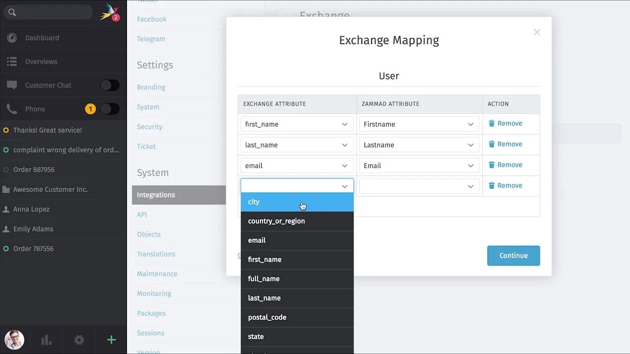Toggle the Customer Chat switch
Image resolution: width=630 pixels, height=354 pixels.
tap(109, 85)
